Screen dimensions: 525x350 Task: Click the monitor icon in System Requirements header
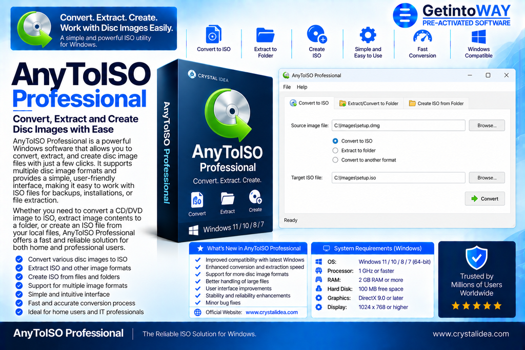coord(327,248)
